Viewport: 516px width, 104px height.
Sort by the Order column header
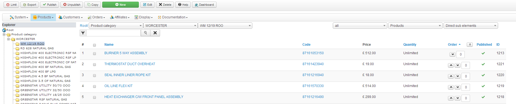point(454,45)
